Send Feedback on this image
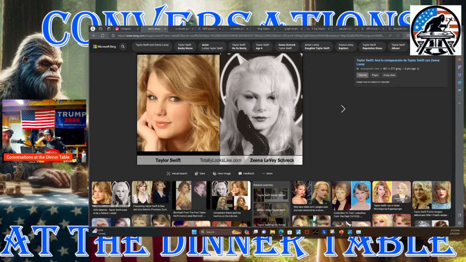 click(x=246, y=174)
